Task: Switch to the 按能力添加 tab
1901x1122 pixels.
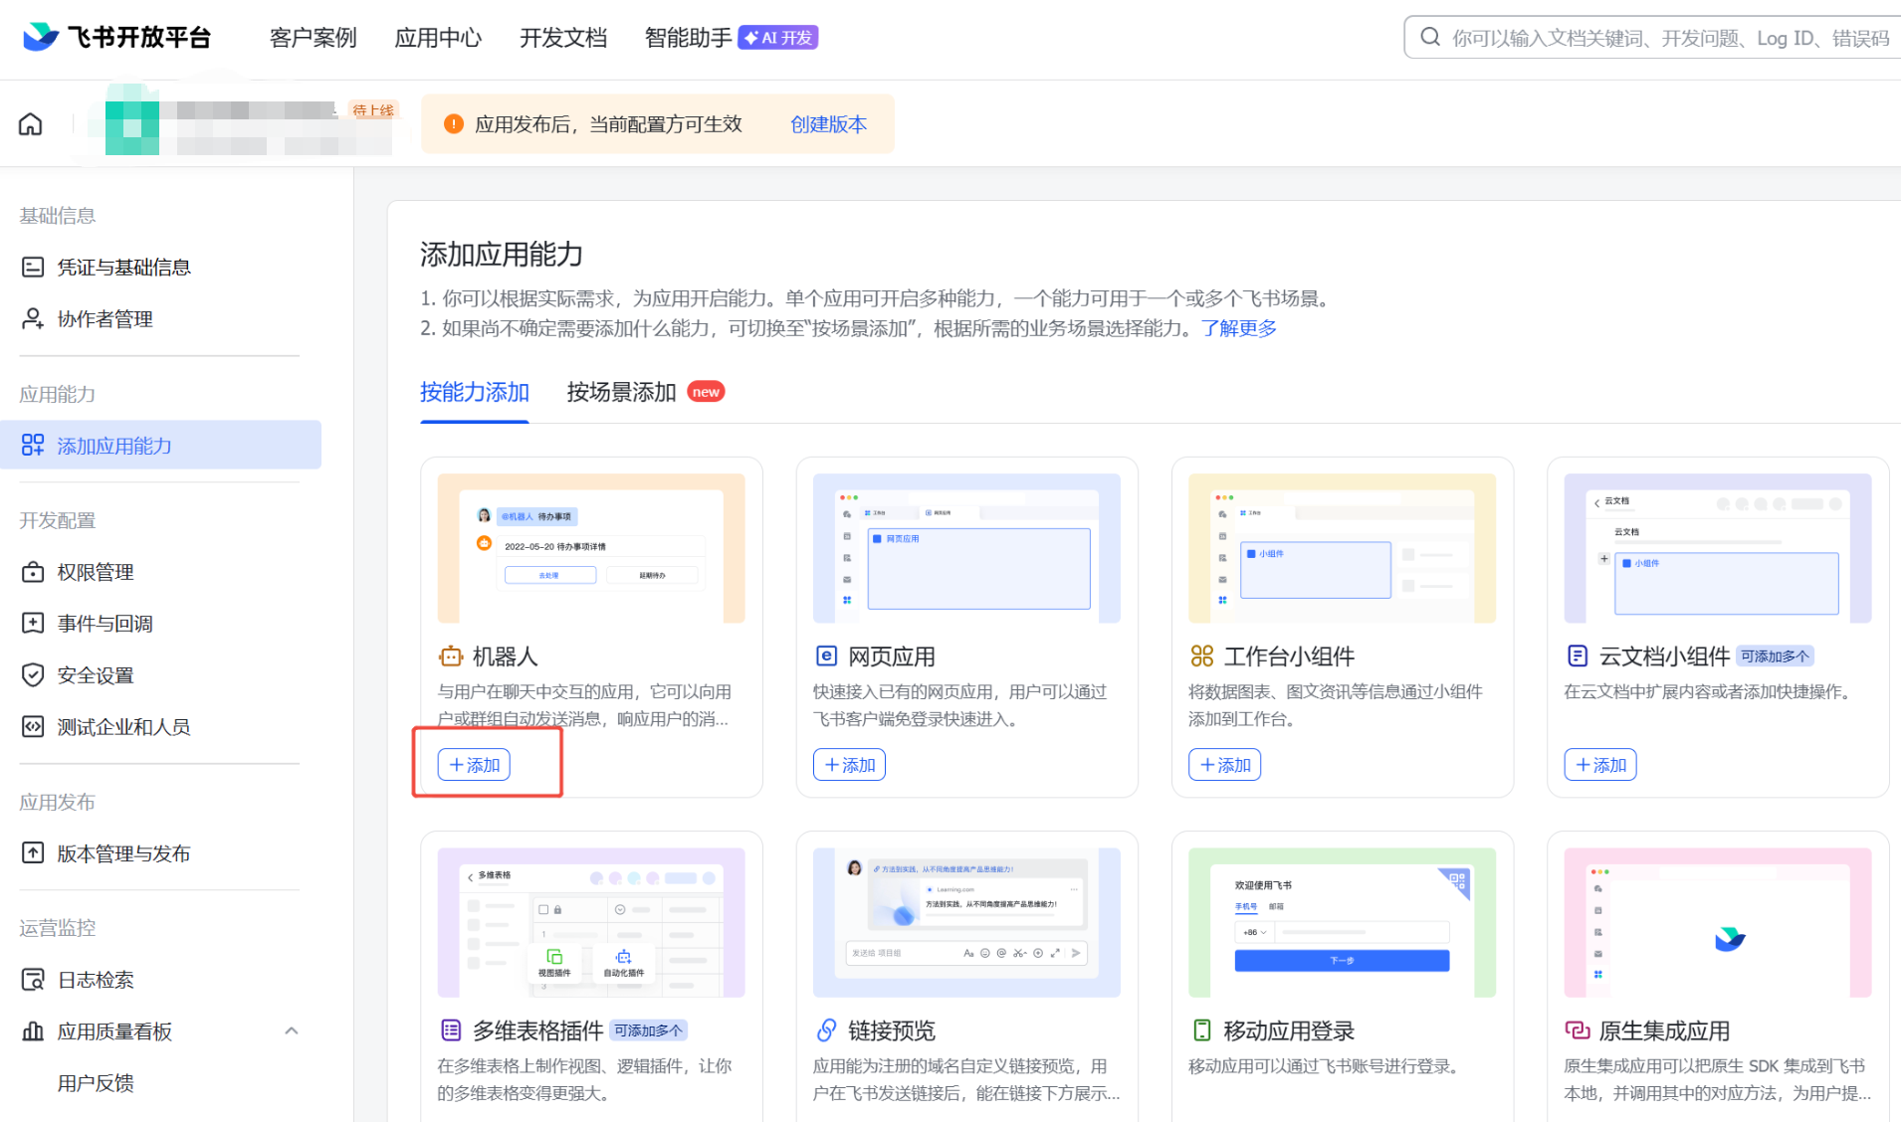Action: pos(475,392)
